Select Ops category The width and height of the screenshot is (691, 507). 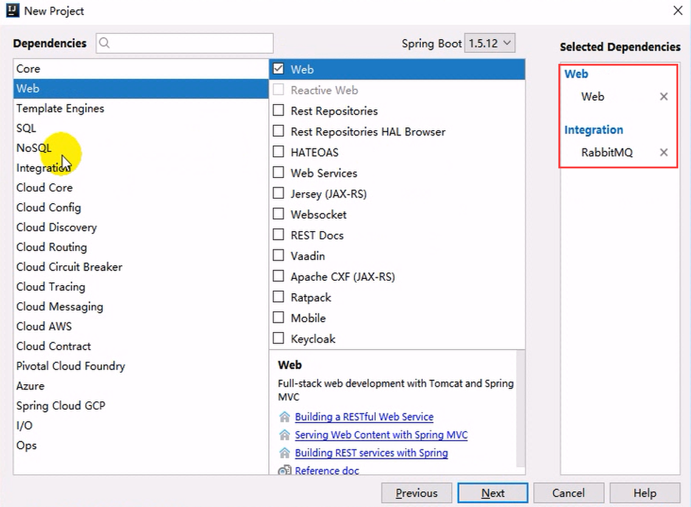coord(141,446)
